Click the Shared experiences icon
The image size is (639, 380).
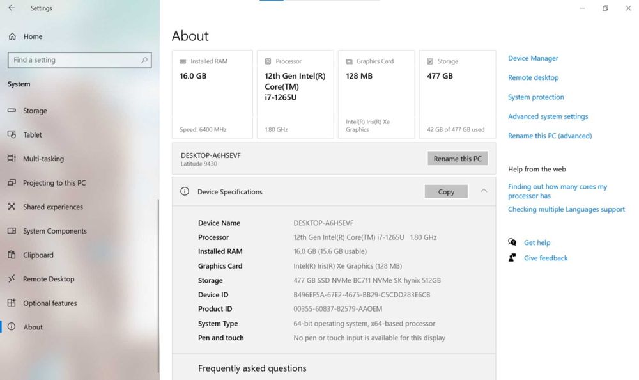point(12,207)
